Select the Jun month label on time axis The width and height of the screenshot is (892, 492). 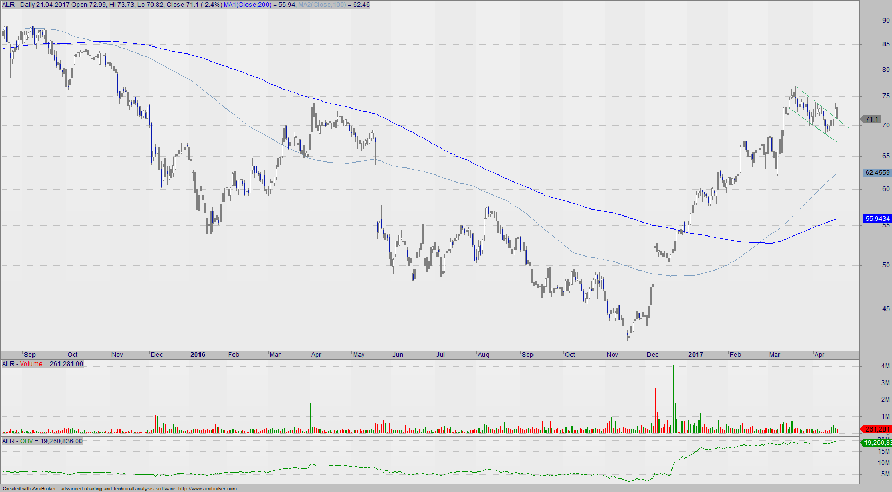(398, 355)
